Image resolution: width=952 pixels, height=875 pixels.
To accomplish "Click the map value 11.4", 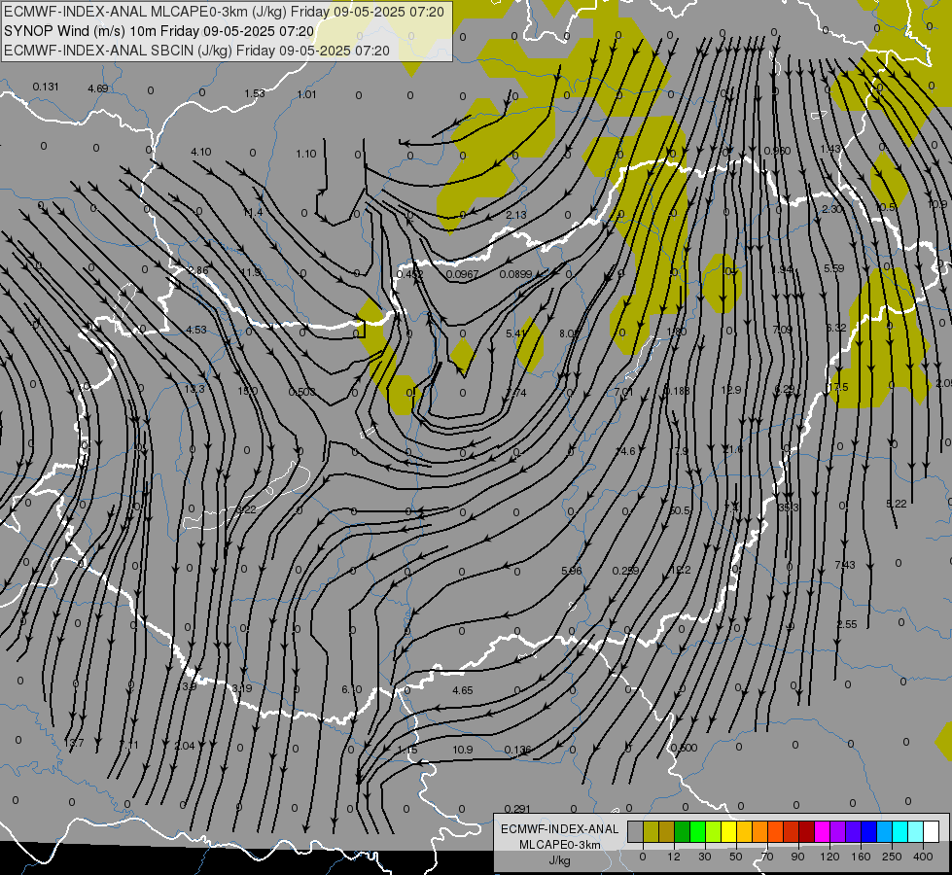I will coord(253,212).
